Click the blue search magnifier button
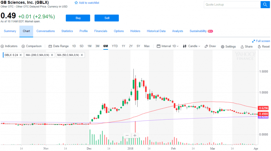271x151 pixels. point(265,5)
